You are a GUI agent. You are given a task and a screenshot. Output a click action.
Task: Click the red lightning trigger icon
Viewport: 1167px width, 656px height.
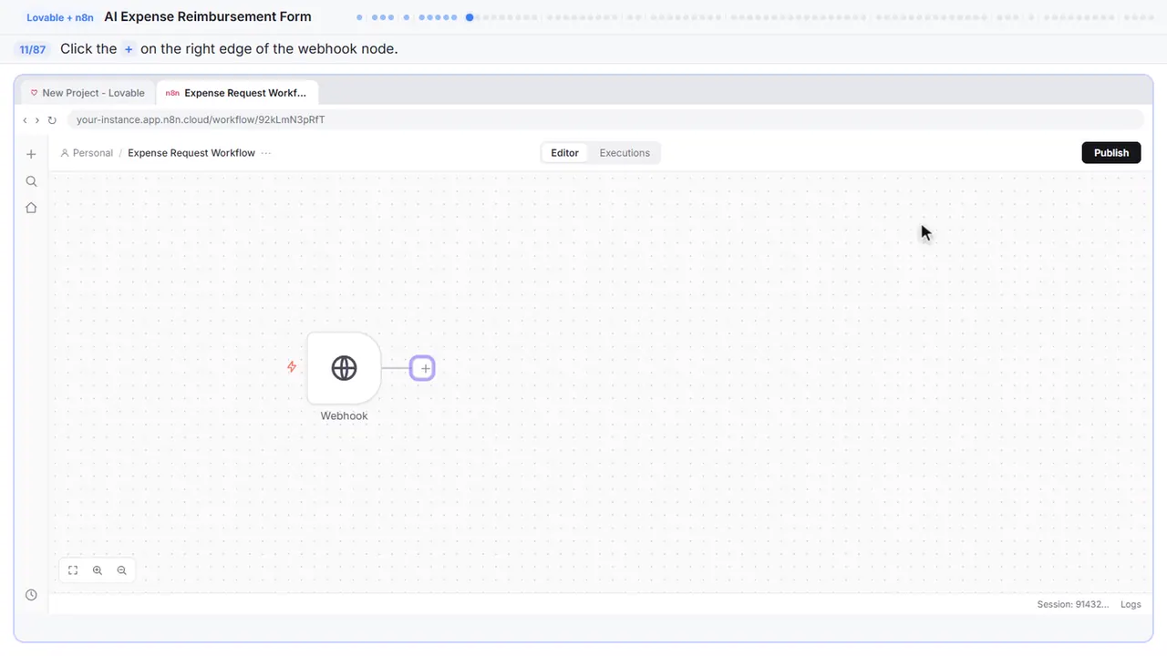coord(292,367)
